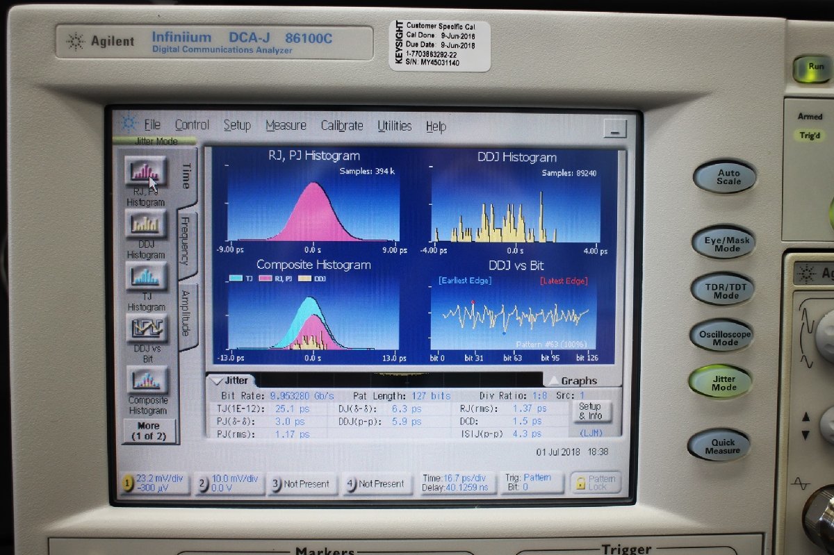Select the RJ, PJ Histogram icon
Screen dimensions: 834x555
pos(145,172)
